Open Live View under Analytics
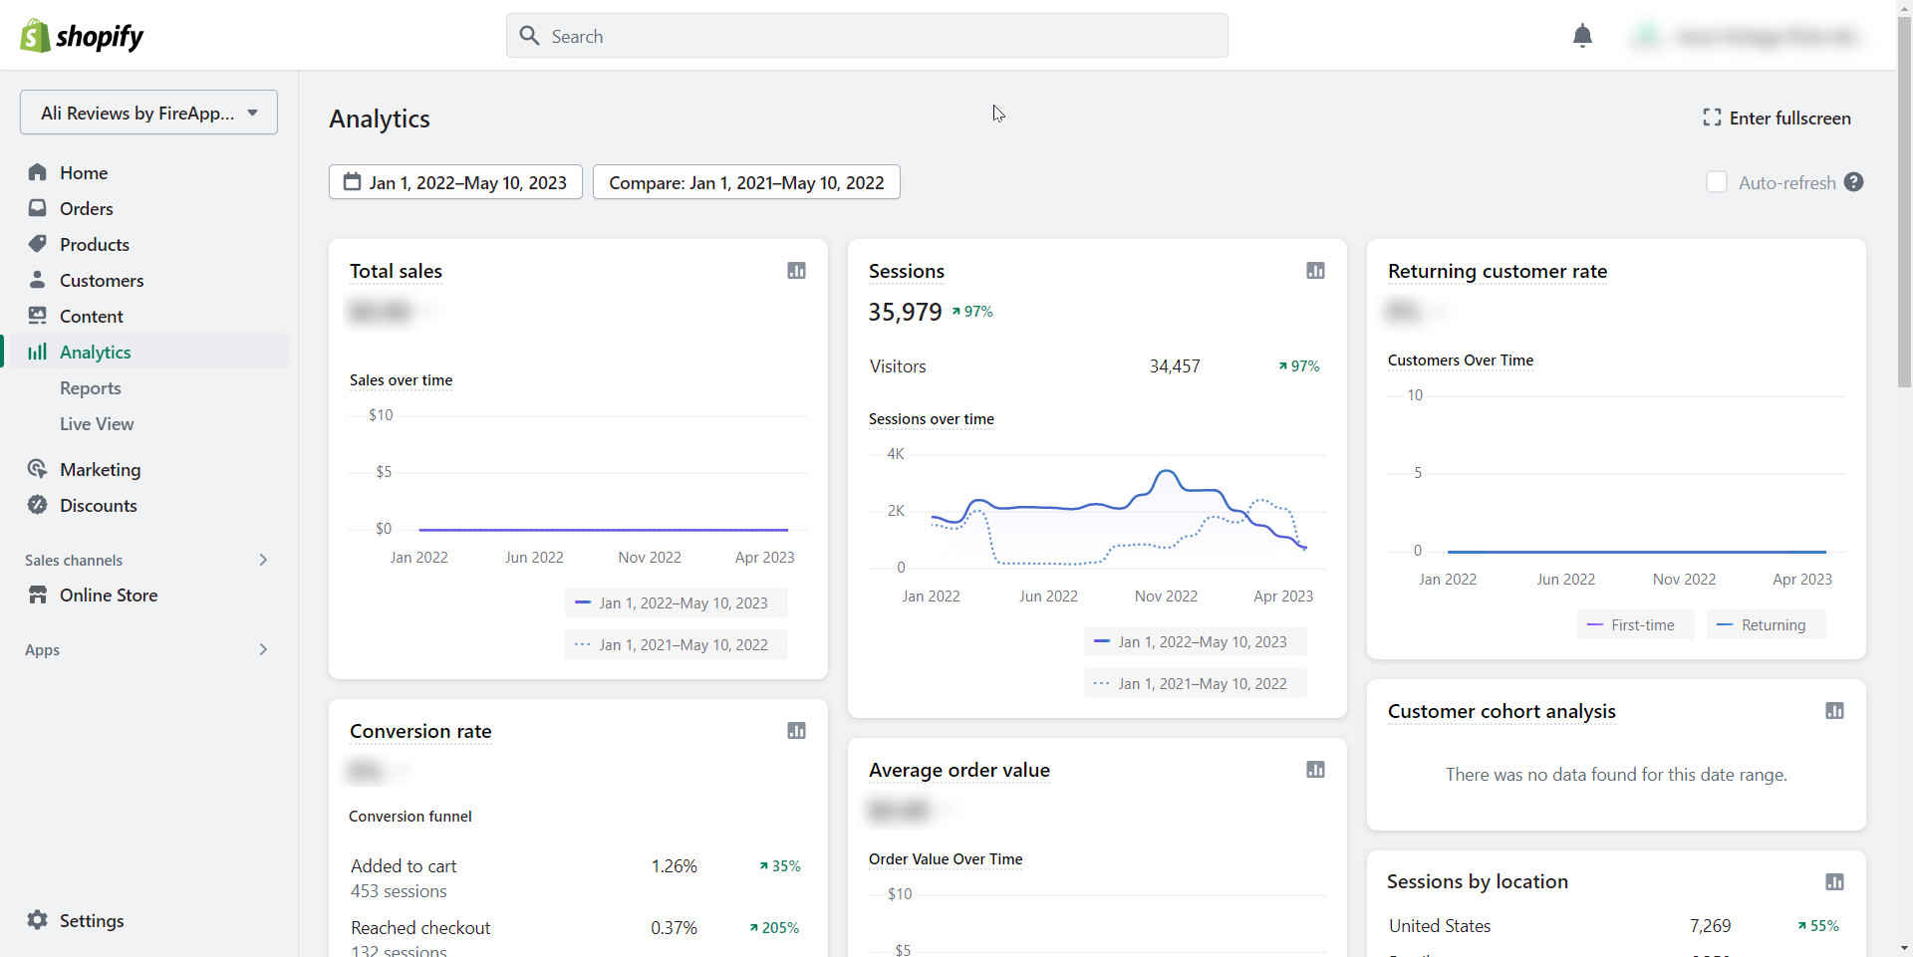Viewport: 1913px width, 957px height. pos(97,423)
